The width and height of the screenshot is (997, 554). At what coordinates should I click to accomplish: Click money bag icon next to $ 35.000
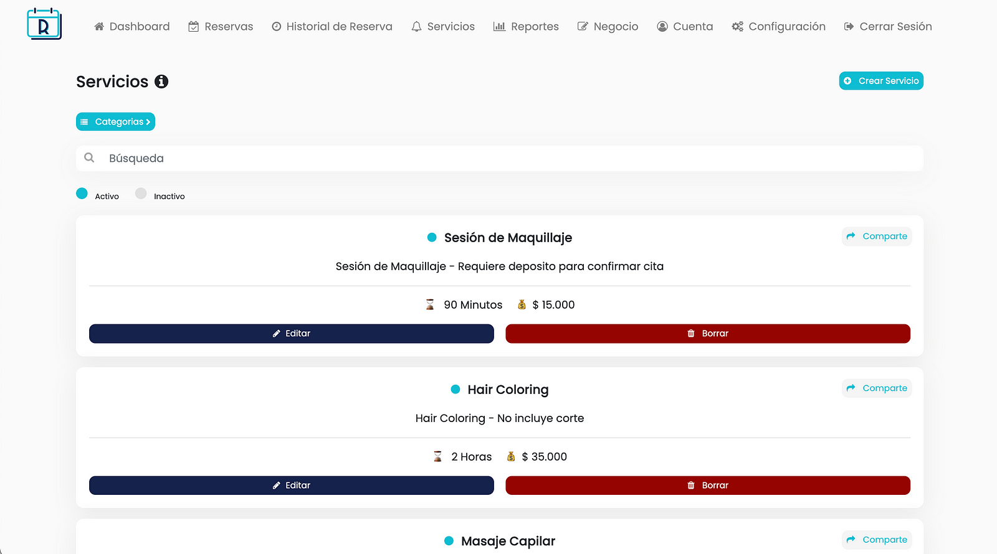[x=511, y=456]
